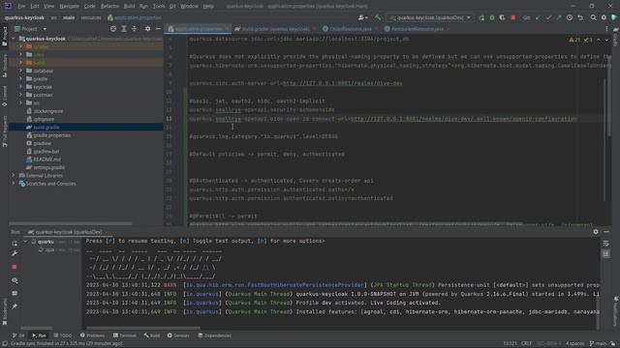Click the auth-server-url link on line 9
This screenshot has width=620, height=348.
click(343, 83)
